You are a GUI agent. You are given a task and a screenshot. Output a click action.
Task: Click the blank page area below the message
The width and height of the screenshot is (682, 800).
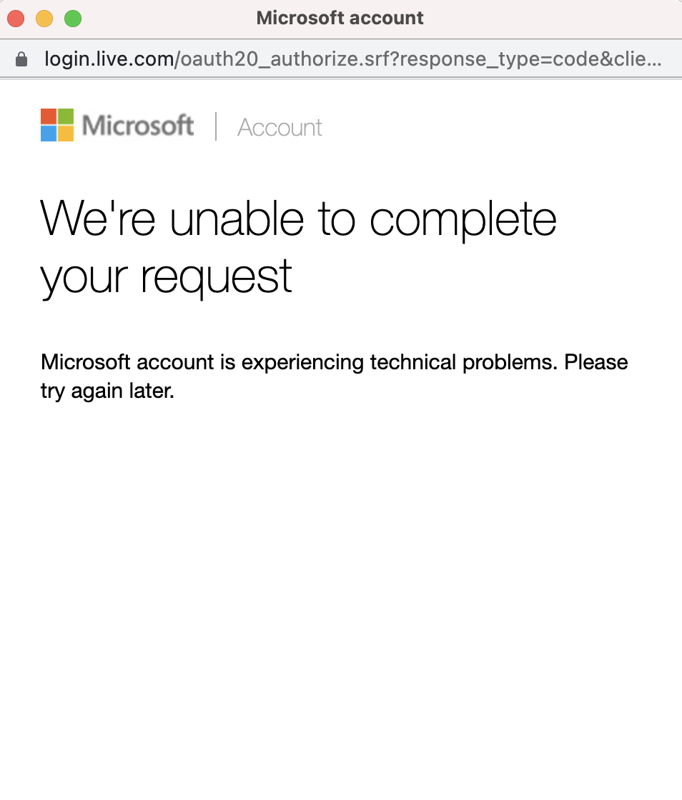click(x=341, y=571)
